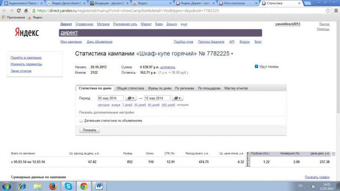
Task: Click the browser home icon
Action: coord(26,10)
